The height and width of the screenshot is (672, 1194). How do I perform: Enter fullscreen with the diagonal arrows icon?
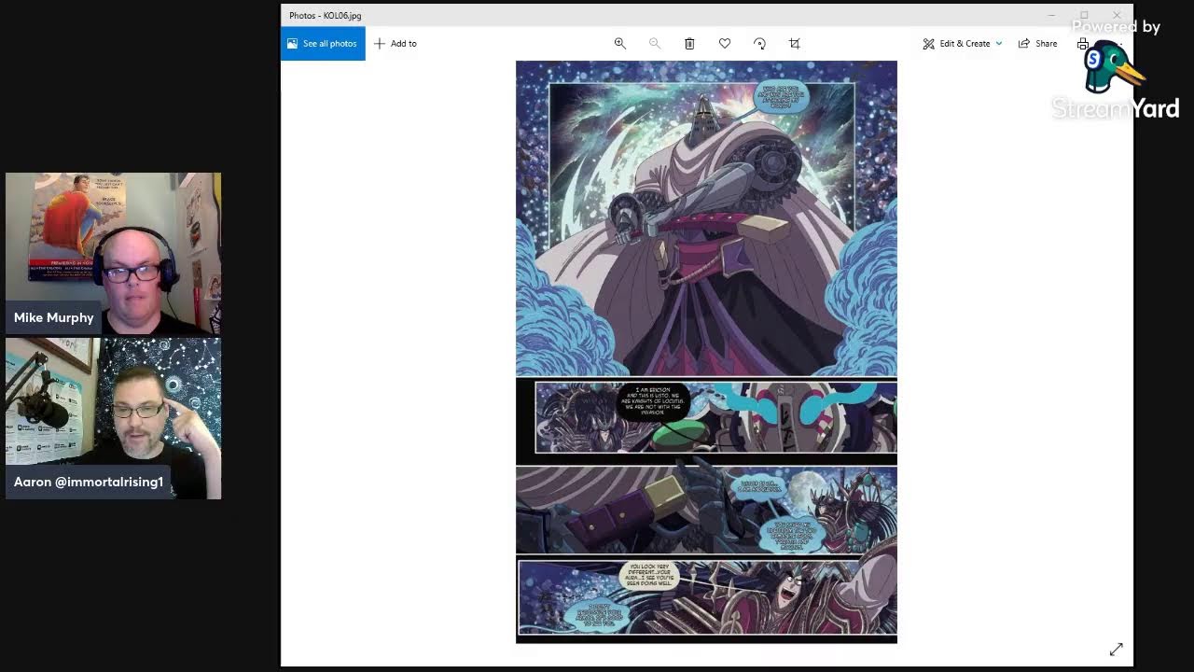click(1116, 649)
